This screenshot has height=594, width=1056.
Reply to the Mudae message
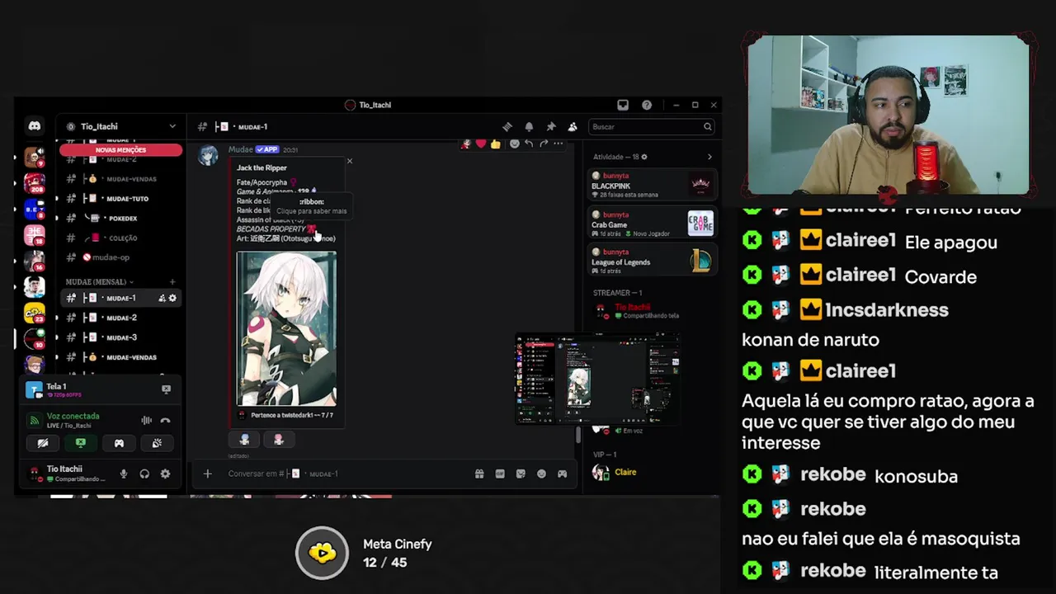coord(529,144)
